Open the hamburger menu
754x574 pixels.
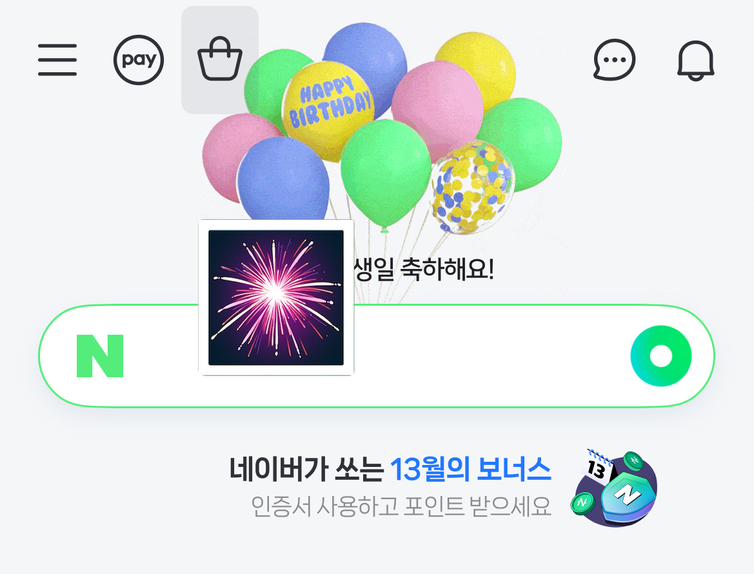[x=57, y=59]
